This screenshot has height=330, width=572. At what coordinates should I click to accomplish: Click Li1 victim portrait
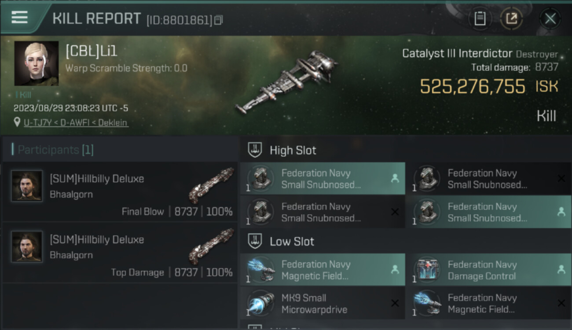[x=37, y=63]
